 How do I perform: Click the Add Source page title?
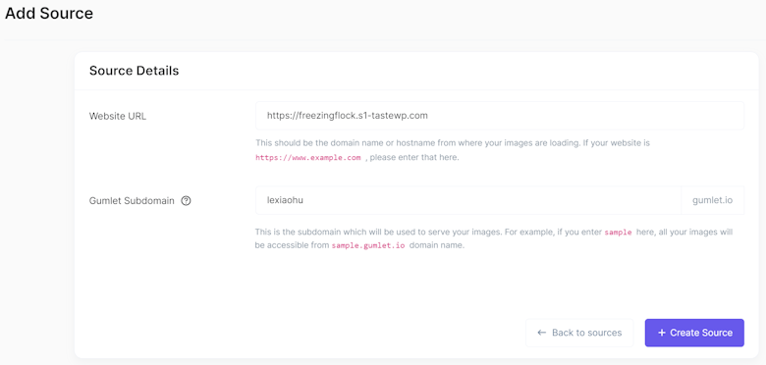(49, 13)
